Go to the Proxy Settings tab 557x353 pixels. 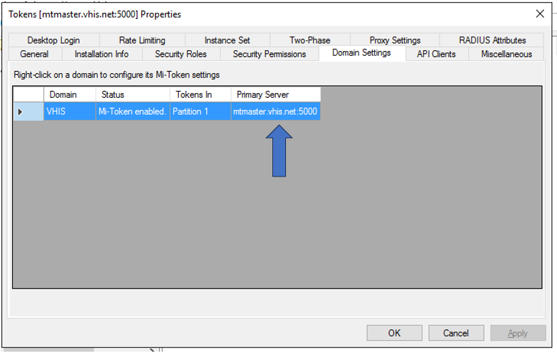395,40
